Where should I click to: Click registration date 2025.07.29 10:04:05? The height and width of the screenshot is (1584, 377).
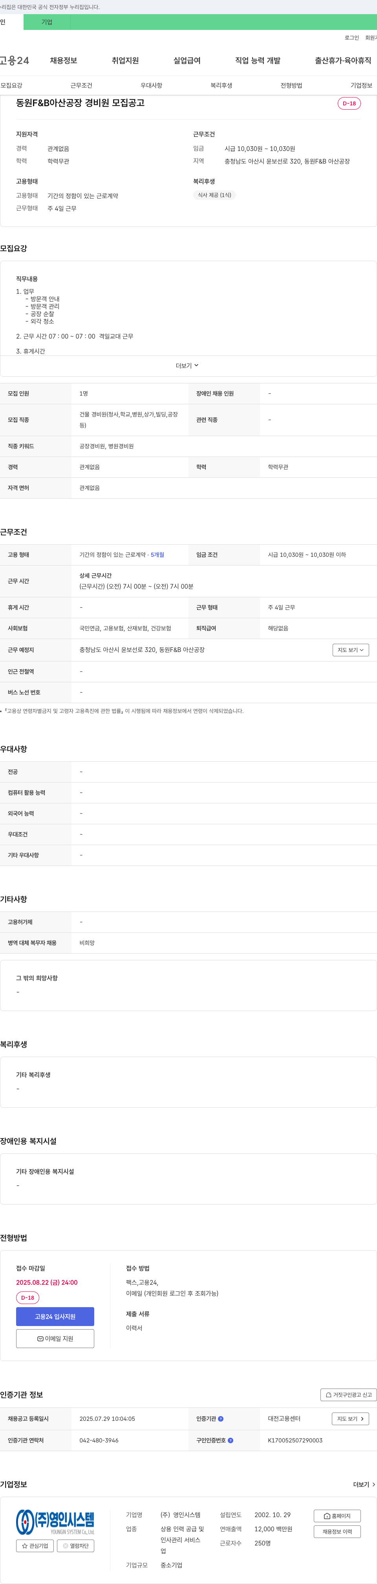107,1418
